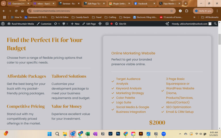221x138 pixels.
Task: Open File Explorer from taskbar
Action: coord(65,134)
